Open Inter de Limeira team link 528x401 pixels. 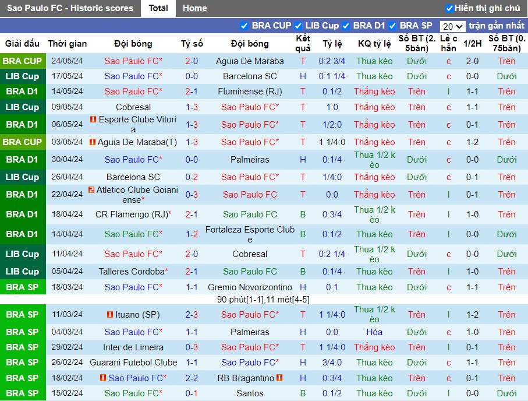coord(133,347)
